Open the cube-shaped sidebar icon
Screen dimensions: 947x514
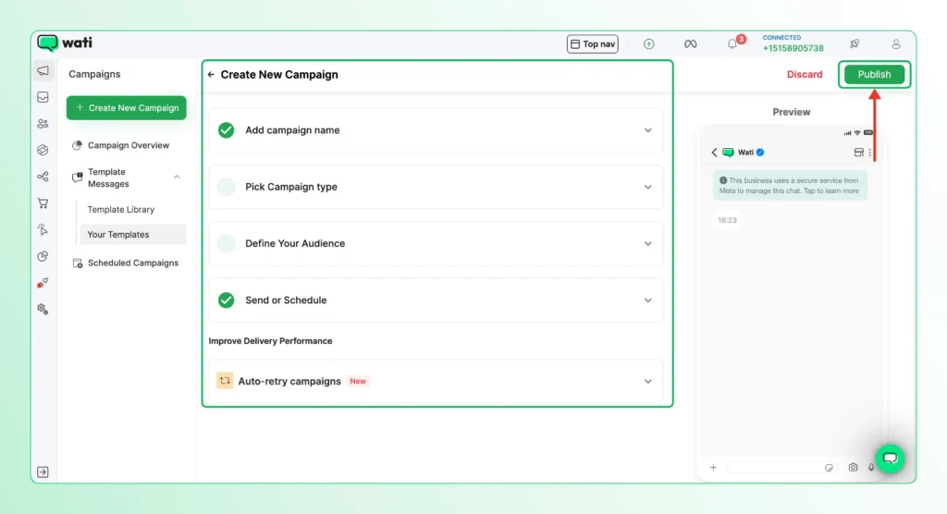click(43, 150)
